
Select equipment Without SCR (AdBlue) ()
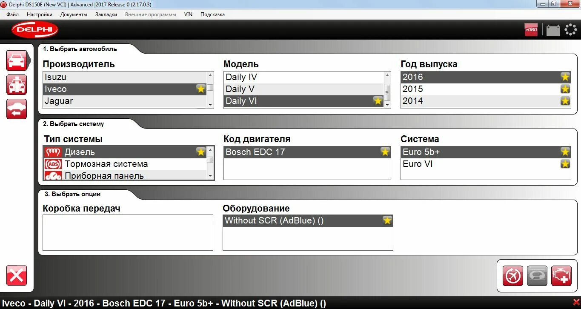pos(308,220)
